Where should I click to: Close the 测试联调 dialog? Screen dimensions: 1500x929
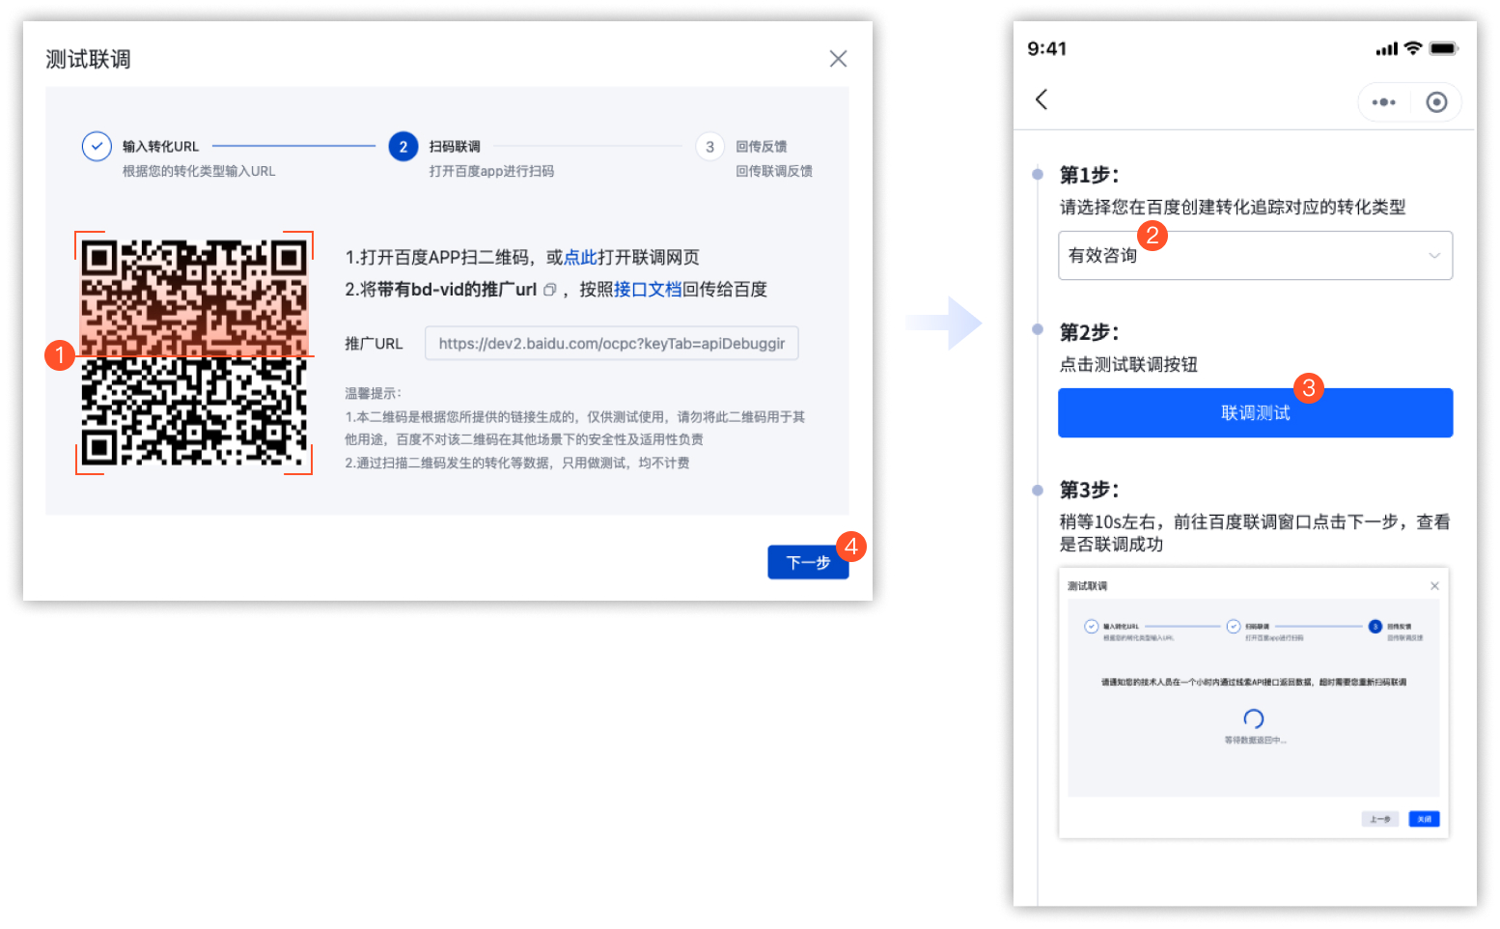[838, 59]
